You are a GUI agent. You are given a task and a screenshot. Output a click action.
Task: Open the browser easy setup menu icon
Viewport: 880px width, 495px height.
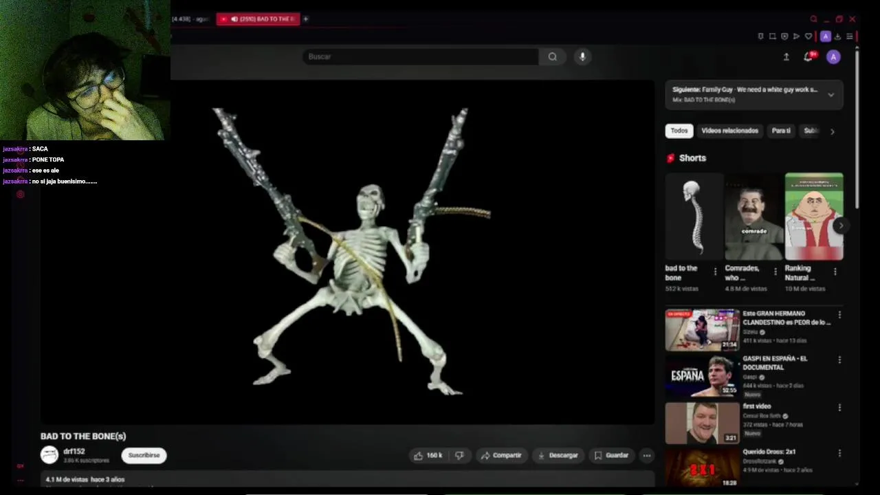coord(850,36)
